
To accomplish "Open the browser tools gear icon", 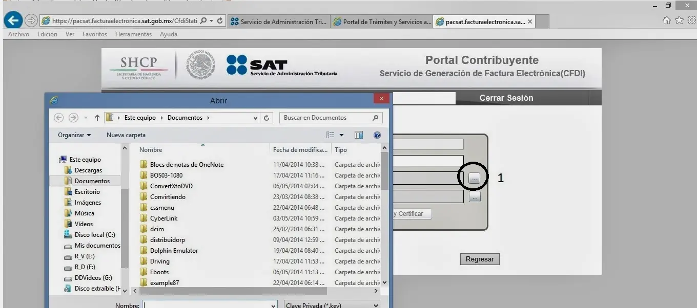I will pos(691,20).
